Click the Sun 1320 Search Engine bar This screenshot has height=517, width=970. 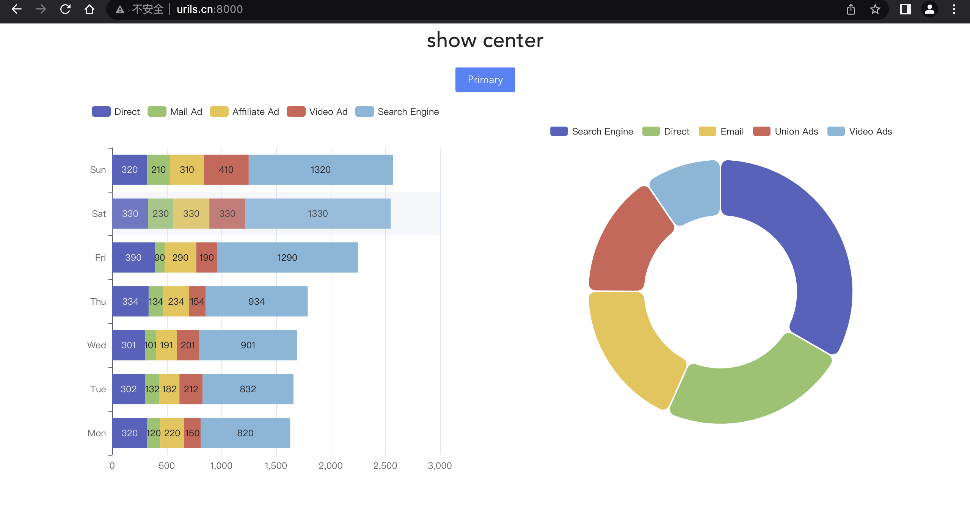(x=320, y=170)
